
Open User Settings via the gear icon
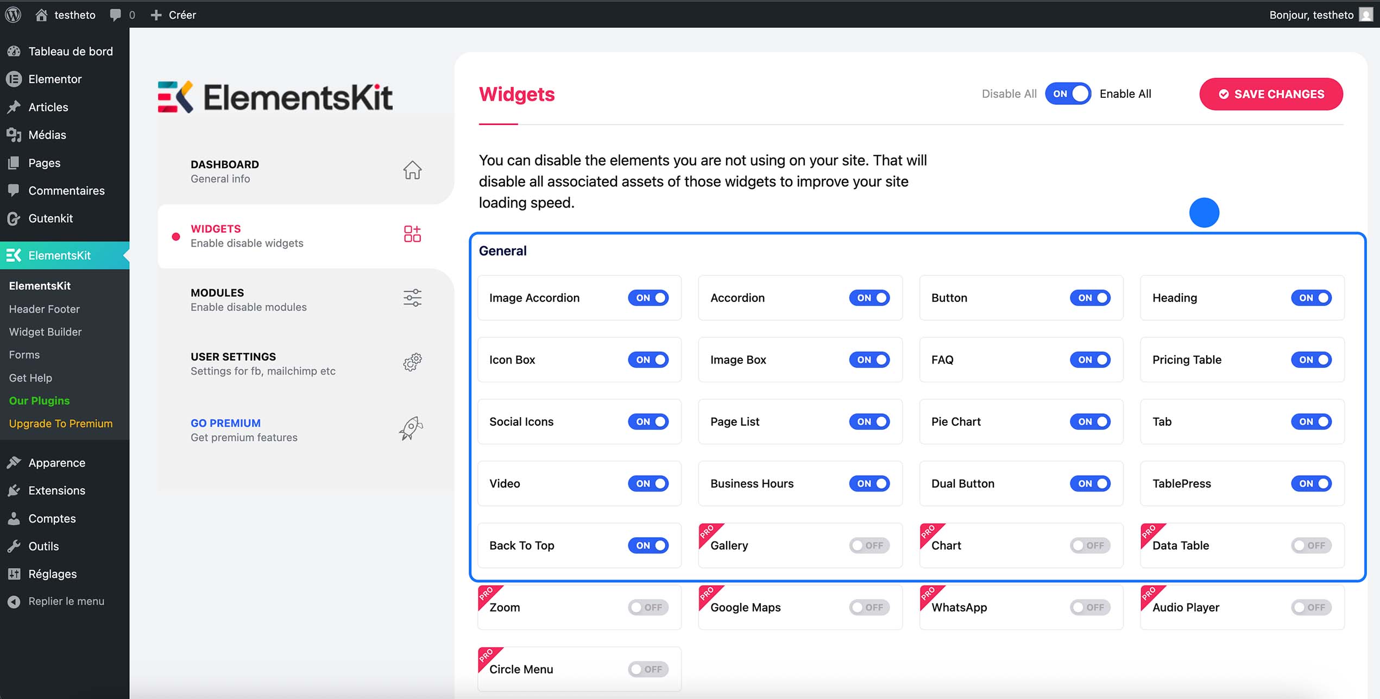(x=412, y=362)
